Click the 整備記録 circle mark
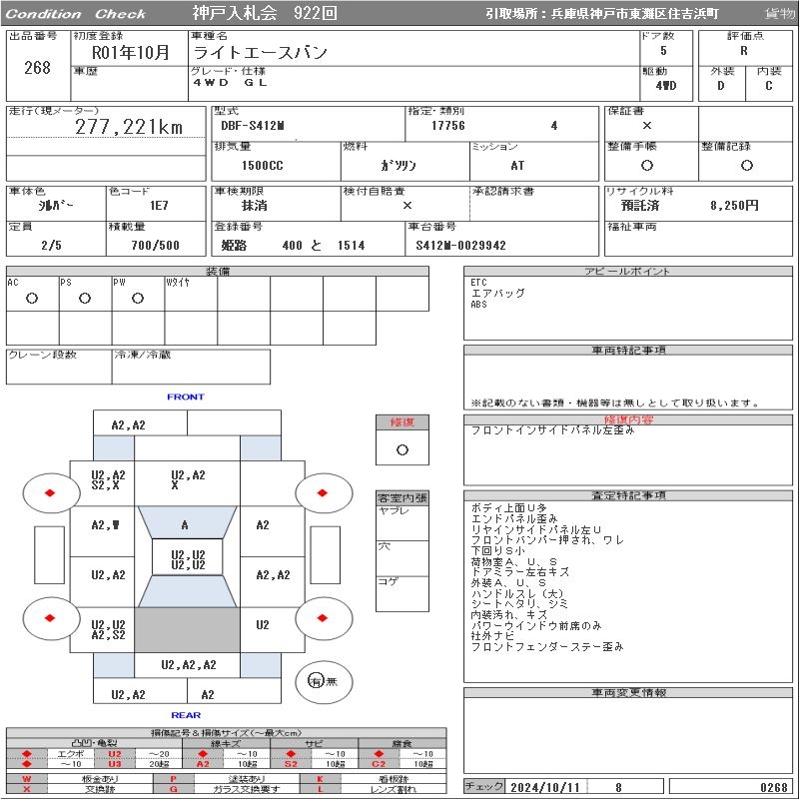Image resolution: width=799 pixels, height=799 pixels. pos(746,166)
